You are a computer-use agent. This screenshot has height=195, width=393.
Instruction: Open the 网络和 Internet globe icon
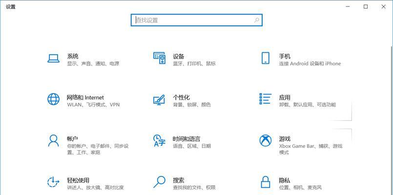[x=53, y=99]
